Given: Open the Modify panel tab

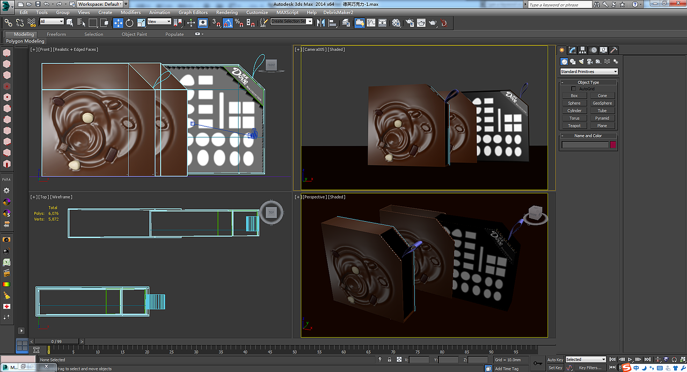Looking at the screenshot, I should pos(572,50).
